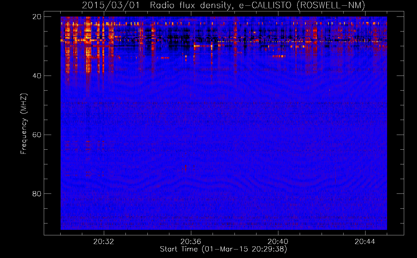Viewport: 417px width, 258px height.
Task: Click the '80' frequency tick label
Action: point(37,194)
